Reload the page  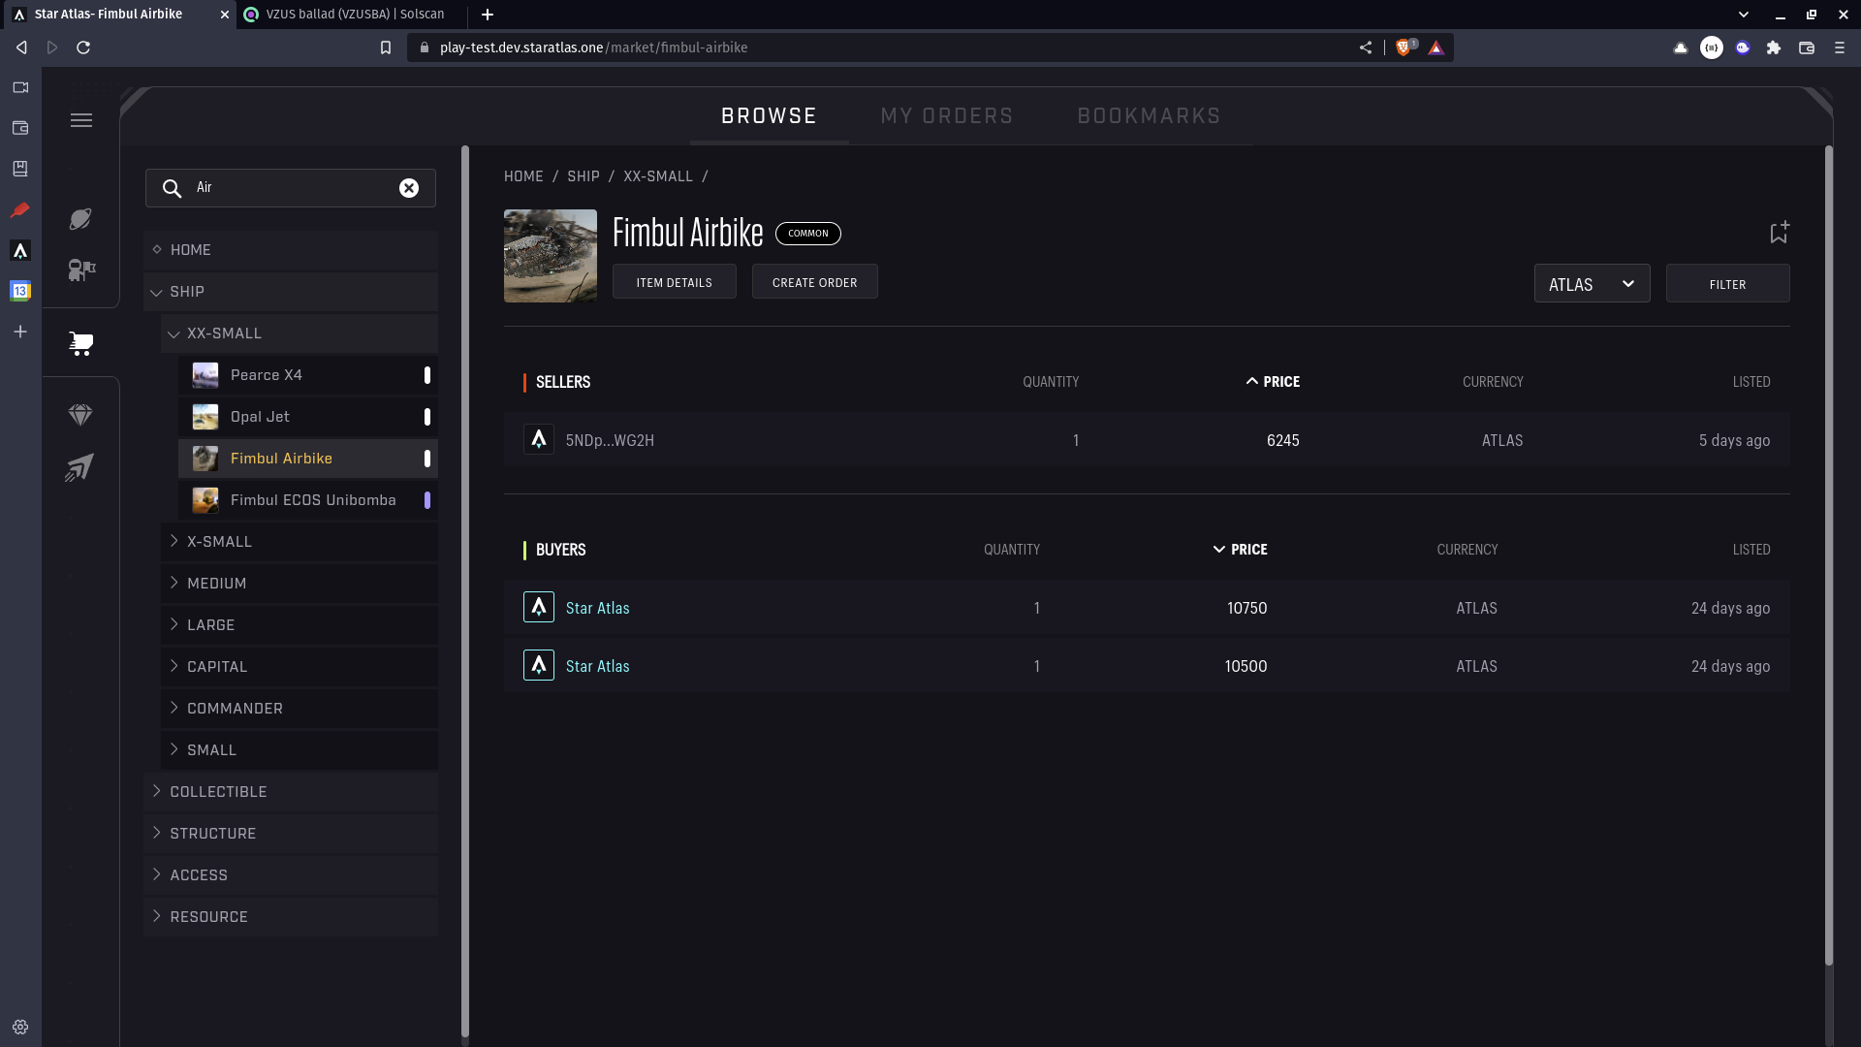(83, 48)
